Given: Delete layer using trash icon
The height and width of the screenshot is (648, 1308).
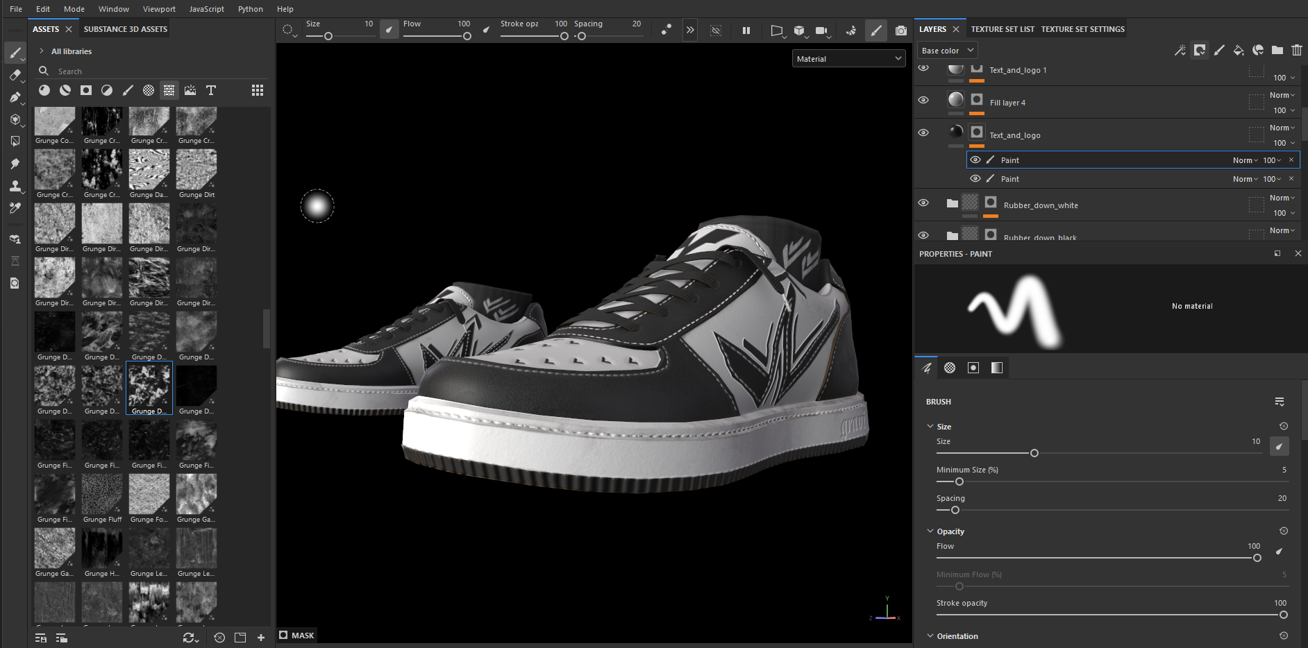Looking at the screenshot, I should tap(1296, 50).
